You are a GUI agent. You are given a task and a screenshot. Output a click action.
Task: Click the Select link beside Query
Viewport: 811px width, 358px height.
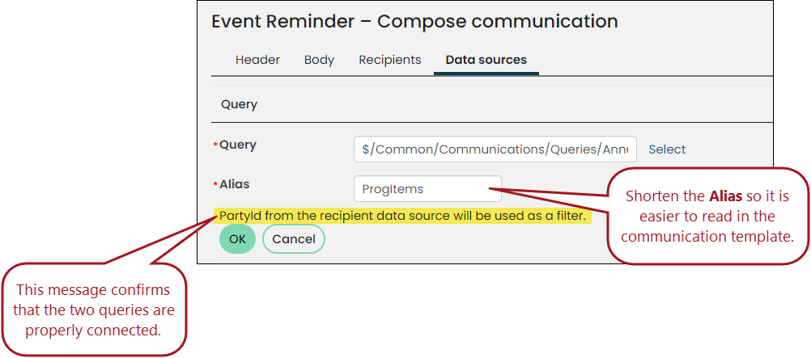(x=667, y=150)
